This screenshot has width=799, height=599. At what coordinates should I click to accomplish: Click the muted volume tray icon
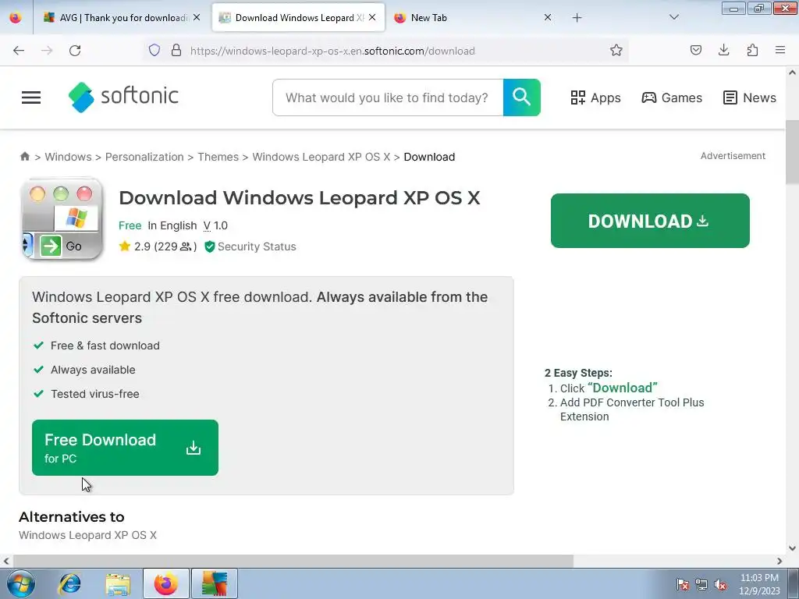pos(720,585)
